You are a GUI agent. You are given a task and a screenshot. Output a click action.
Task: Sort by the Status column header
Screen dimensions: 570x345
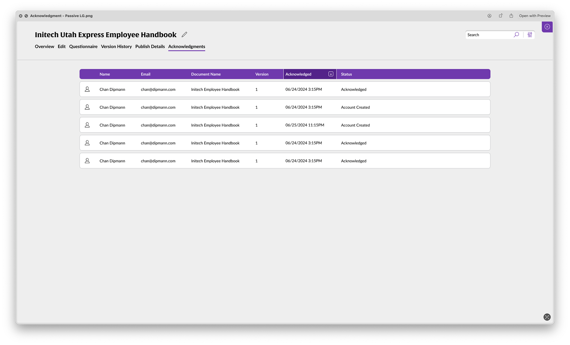click(x=346, y=74)
